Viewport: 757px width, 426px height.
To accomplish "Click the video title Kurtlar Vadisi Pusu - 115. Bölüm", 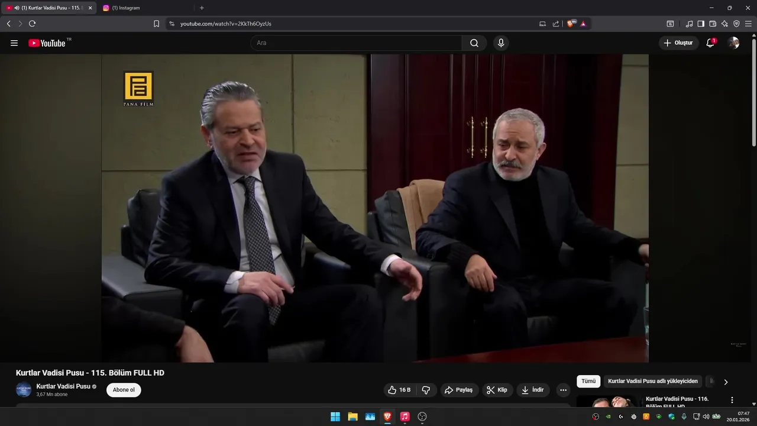I will point(90,373).
